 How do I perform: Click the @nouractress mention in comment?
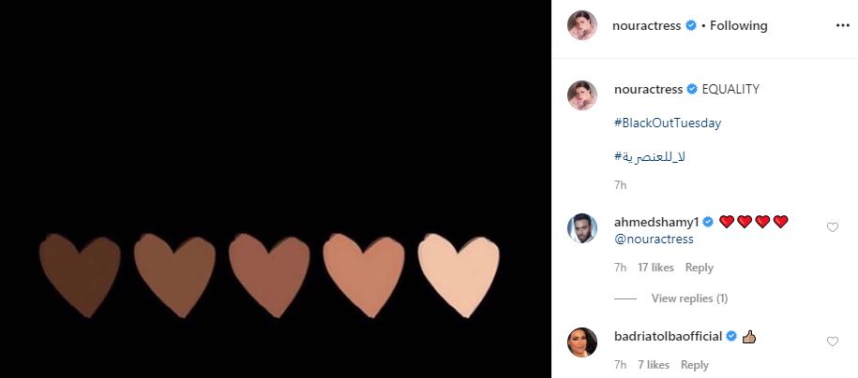(x=654, y=240)
